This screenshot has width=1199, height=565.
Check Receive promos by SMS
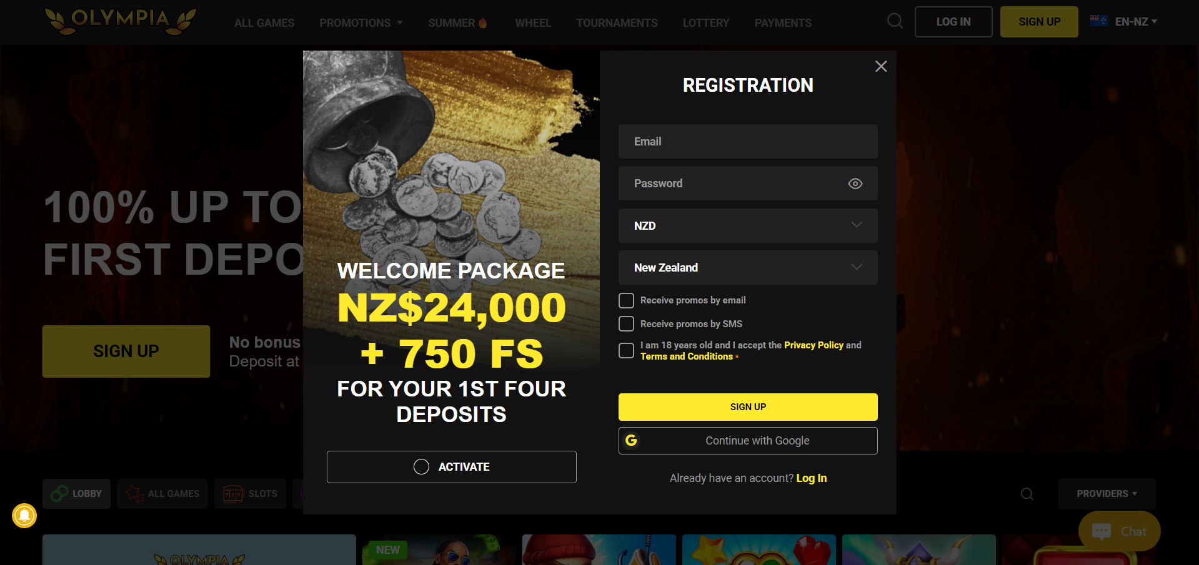pos(626,324)
